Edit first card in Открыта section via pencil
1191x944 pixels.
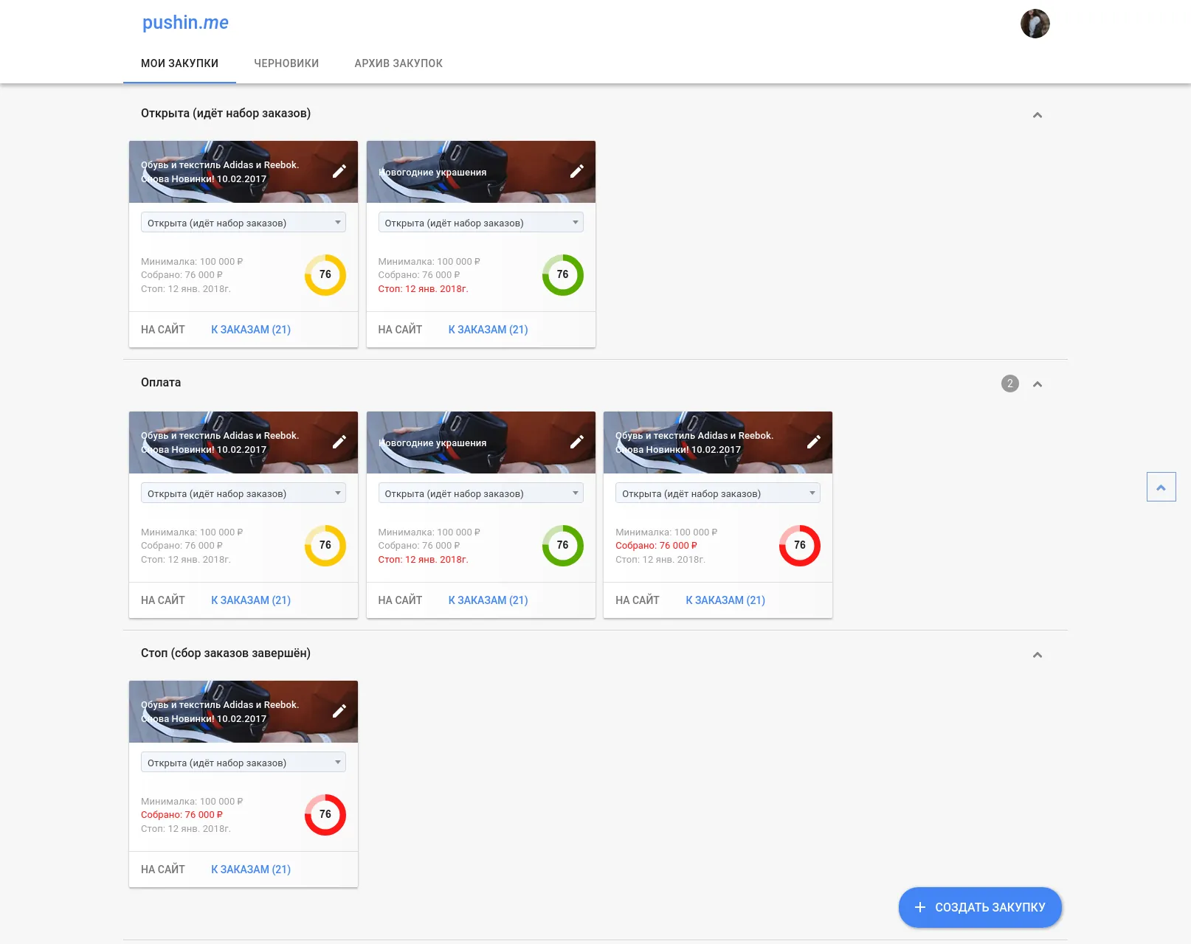coord(339,171)
